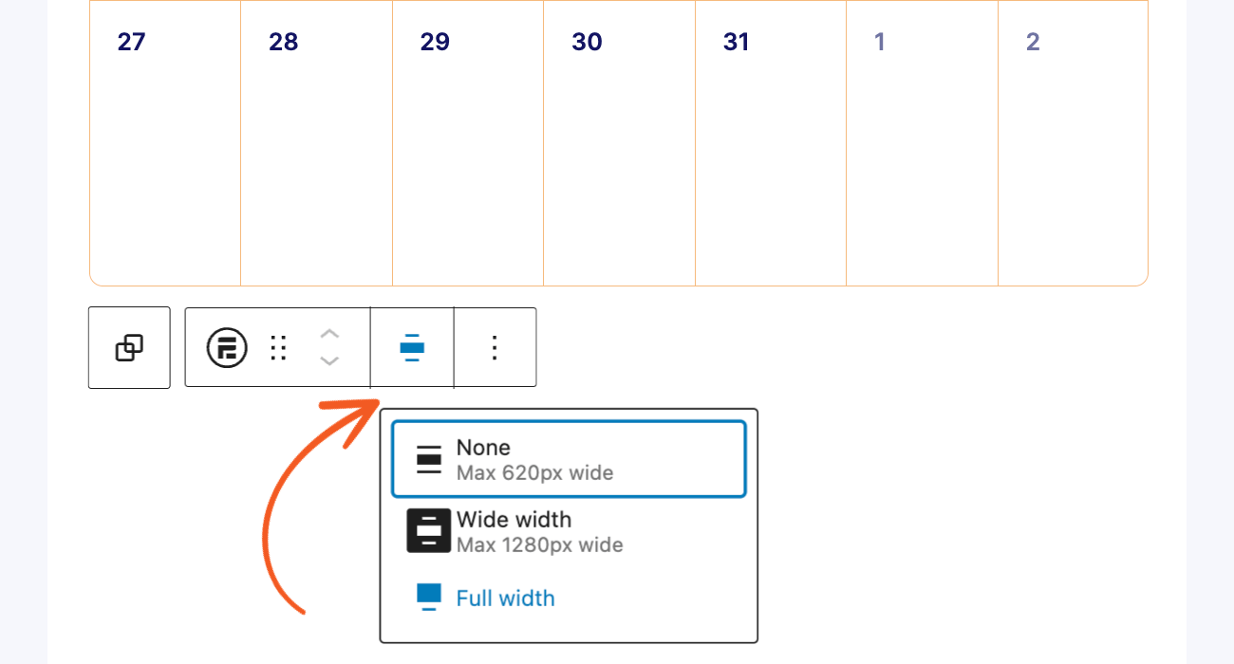
Task: Click the day 31 calendar cell
Action: click(770, 142)
